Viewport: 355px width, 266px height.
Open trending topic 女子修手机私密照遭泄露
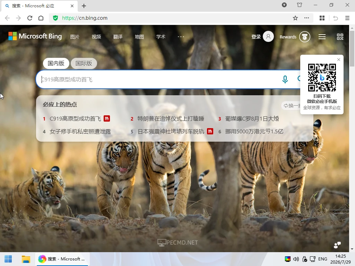pyautogui.click(x=80, y=131)
